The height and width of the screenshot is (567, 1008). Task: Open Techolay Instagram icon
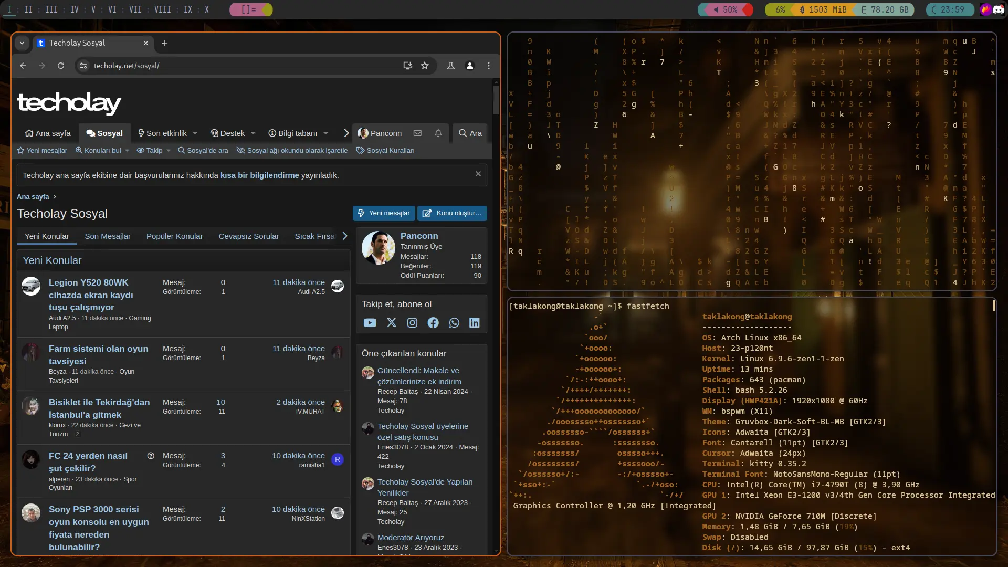pyautogui.click(x=413, y=323)
